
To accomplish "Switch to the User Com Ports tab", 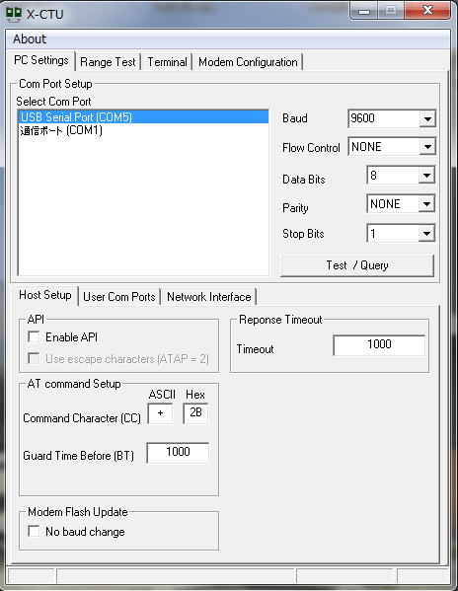I will [x=119, y=297].
